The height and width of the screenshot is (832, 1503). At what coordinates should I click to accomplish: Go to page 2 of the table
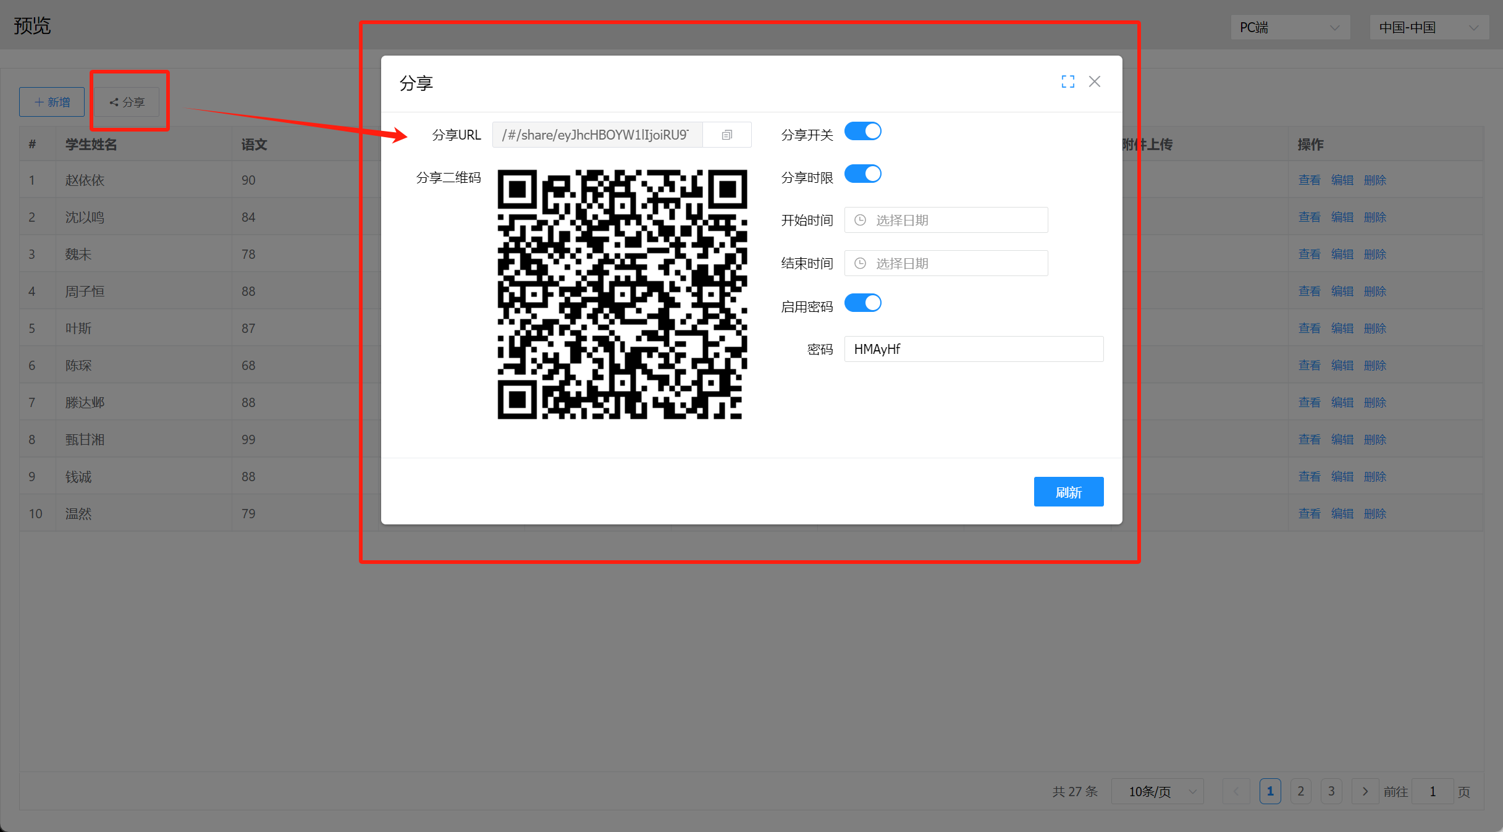click(1300, 791)
